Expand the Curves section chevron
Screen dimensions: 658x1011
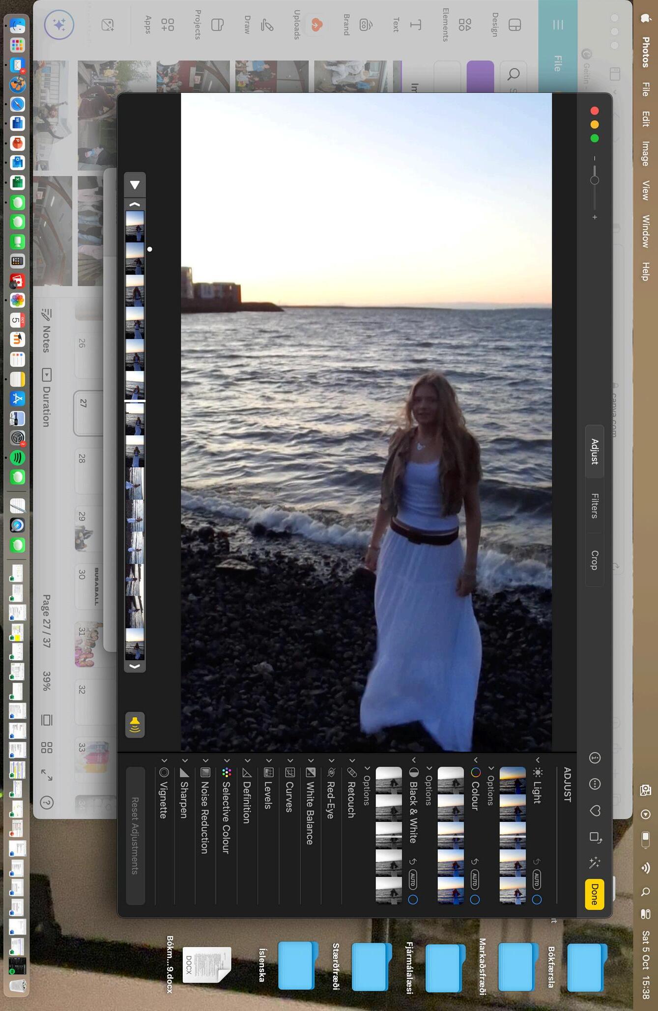[290, 760]
